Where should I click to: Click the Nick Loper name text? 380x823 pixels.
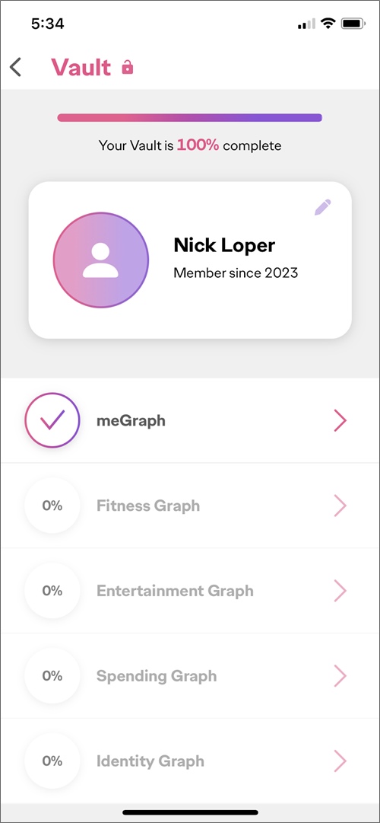pos(223,245)
